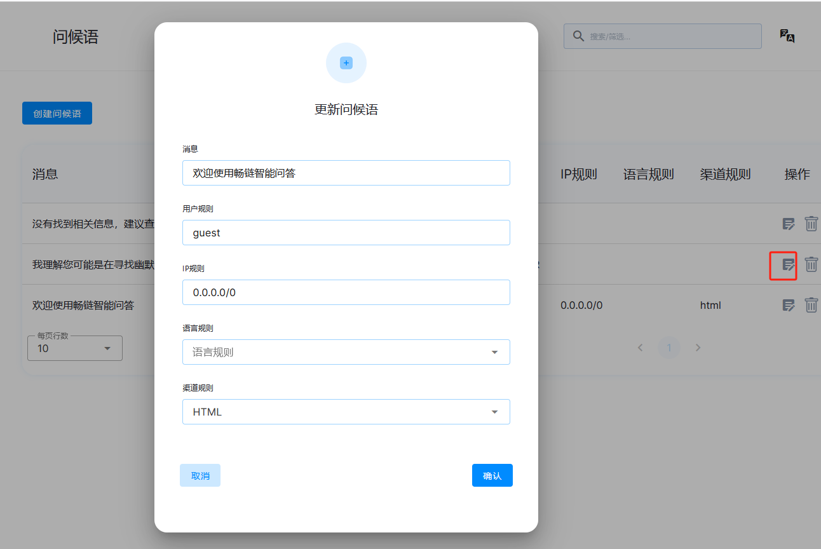The image size is (821, 549).
Task: Focus the 消息 text field
Action: pos(346,173)
